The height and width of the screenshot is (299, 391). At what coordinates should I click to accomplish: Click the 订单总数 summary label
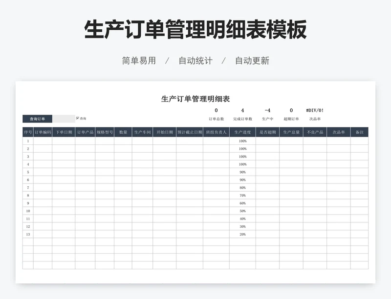pyautogui.click(x=216, y=119)
